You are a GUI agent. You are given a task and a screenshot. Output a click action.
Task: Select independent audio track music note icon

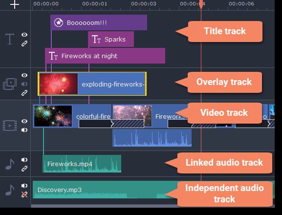pyautogui.click(x=10, y=190)
